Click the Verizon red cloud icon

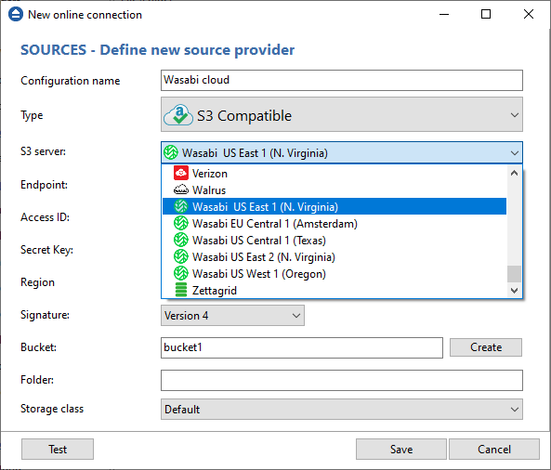tap(180, 173)
